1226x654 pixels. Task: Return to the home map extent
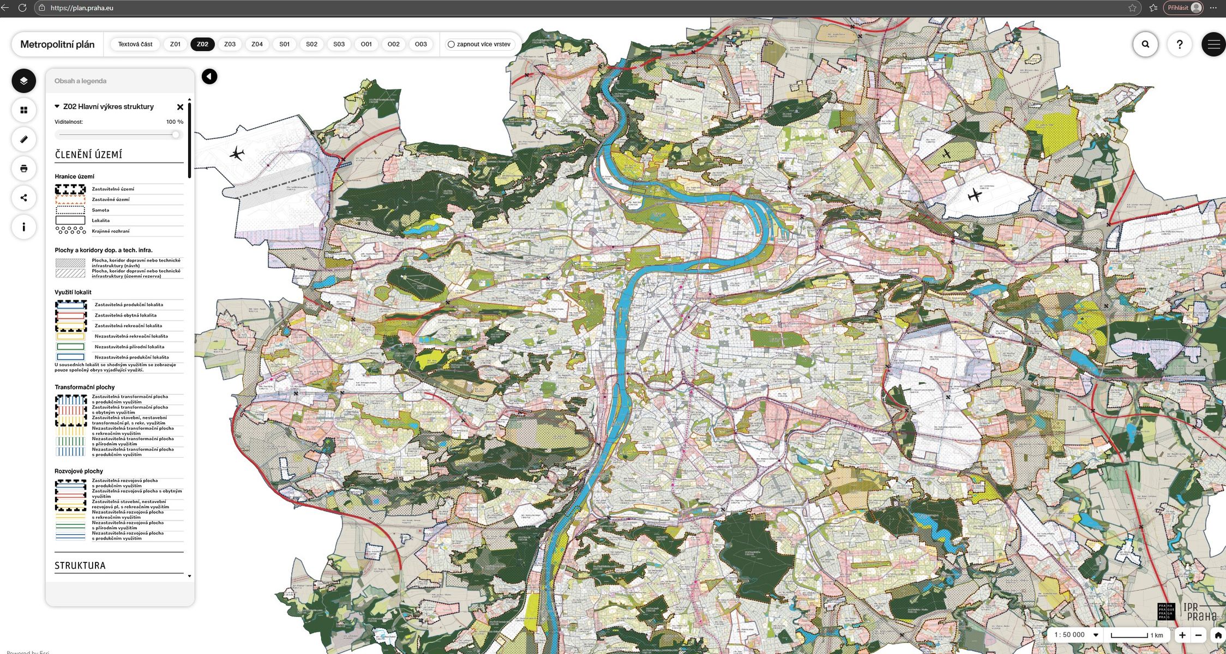click(1218, 635)
